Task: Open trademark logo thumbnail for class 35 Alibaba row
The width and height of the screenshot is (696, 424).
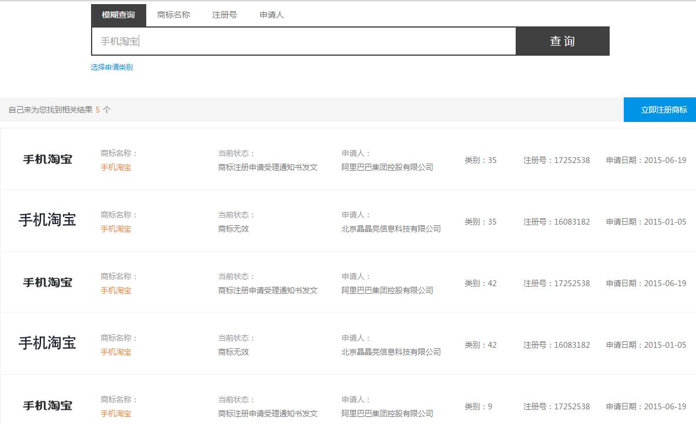Action: [48, 160]
